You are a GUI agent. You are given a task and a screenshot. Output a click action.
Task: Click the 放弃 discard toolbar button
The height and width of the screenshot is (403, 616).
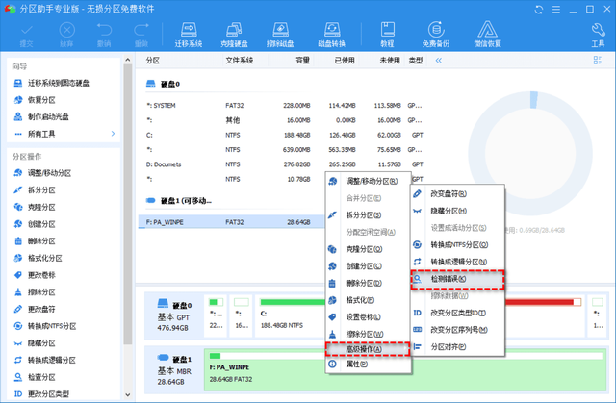click(66, 35)
